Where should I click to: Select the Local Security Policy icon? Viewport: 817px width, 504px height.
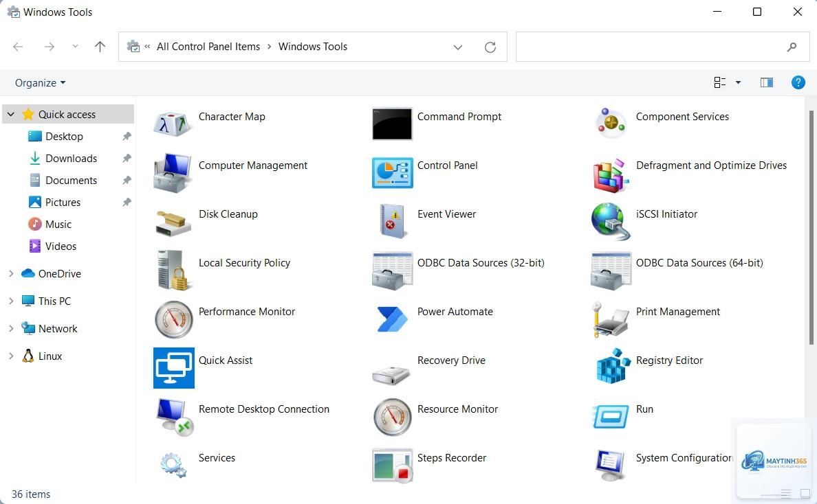coord(173,270)
